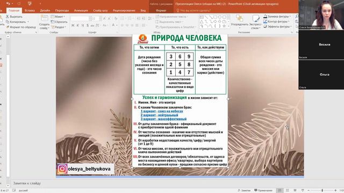Click line spacing icon

point(150,19)
